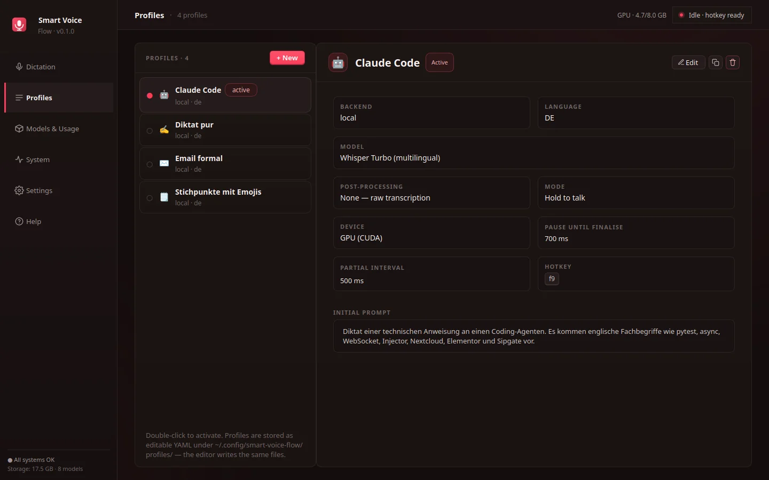Click 'None — raw transcription' value

(x=385, y=198)
